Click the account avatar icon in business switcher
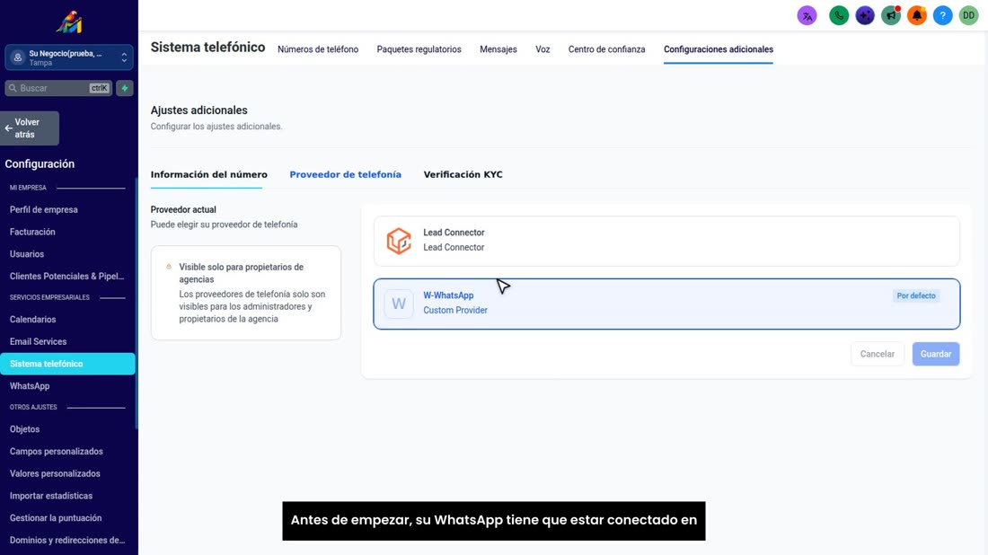 tap(18, 57)
